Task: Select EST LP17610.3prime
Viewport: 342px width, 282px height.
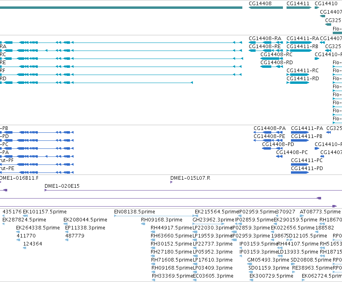Action: pos(195,264)
